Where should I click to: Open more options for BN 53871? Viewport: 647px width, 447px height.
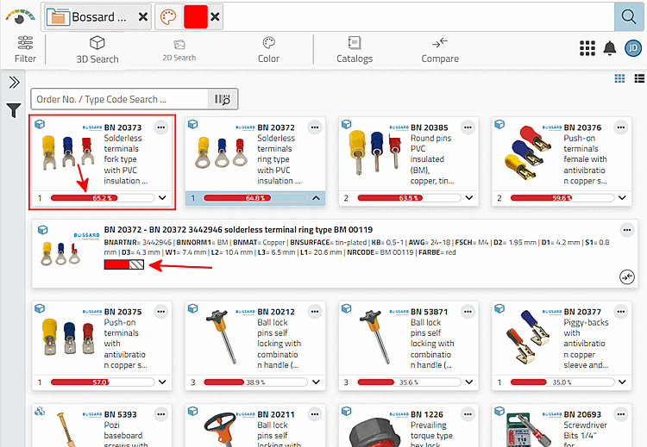(468, 312)
